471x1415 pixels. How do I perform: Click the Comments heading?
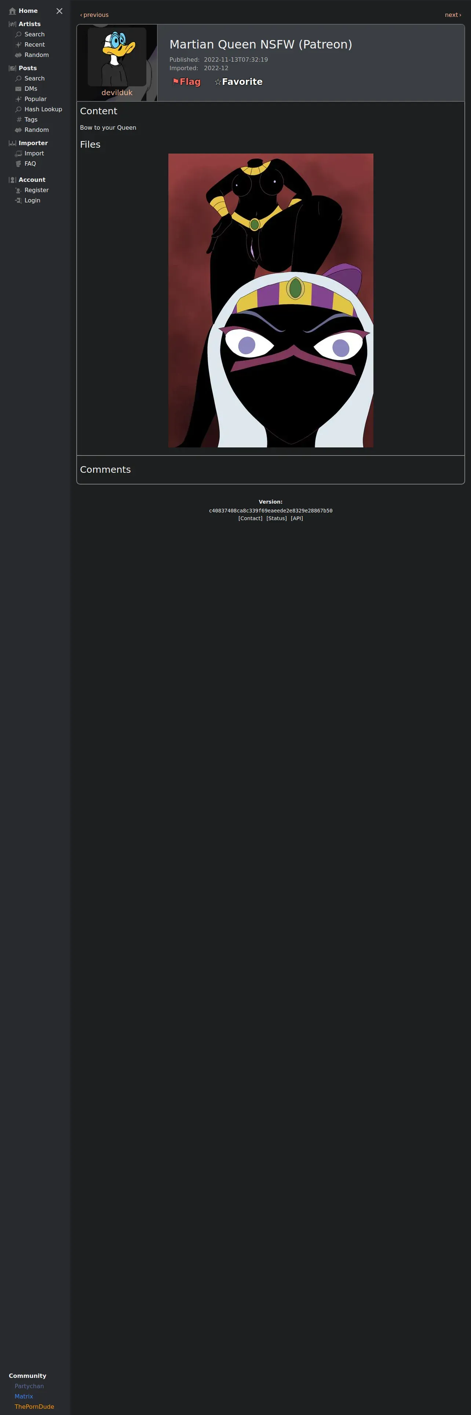coord(105,470)
